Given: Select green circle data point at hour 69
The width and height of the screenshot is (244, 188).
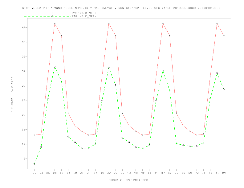Looking at the screenshot, I should [190, 146].
